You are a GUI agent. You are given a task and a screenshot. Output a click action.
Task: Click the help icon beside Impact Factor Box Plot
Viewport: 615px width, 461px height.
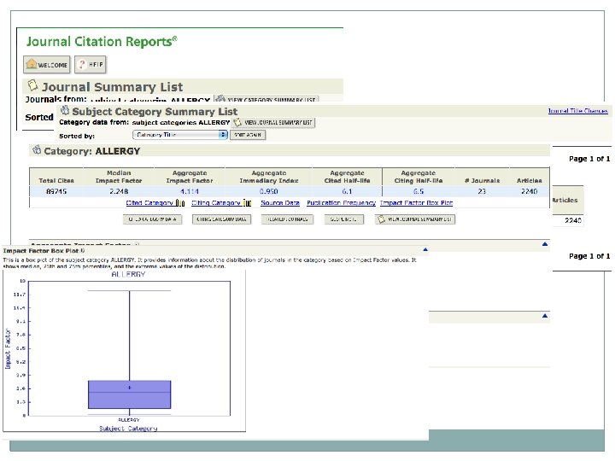82,250
